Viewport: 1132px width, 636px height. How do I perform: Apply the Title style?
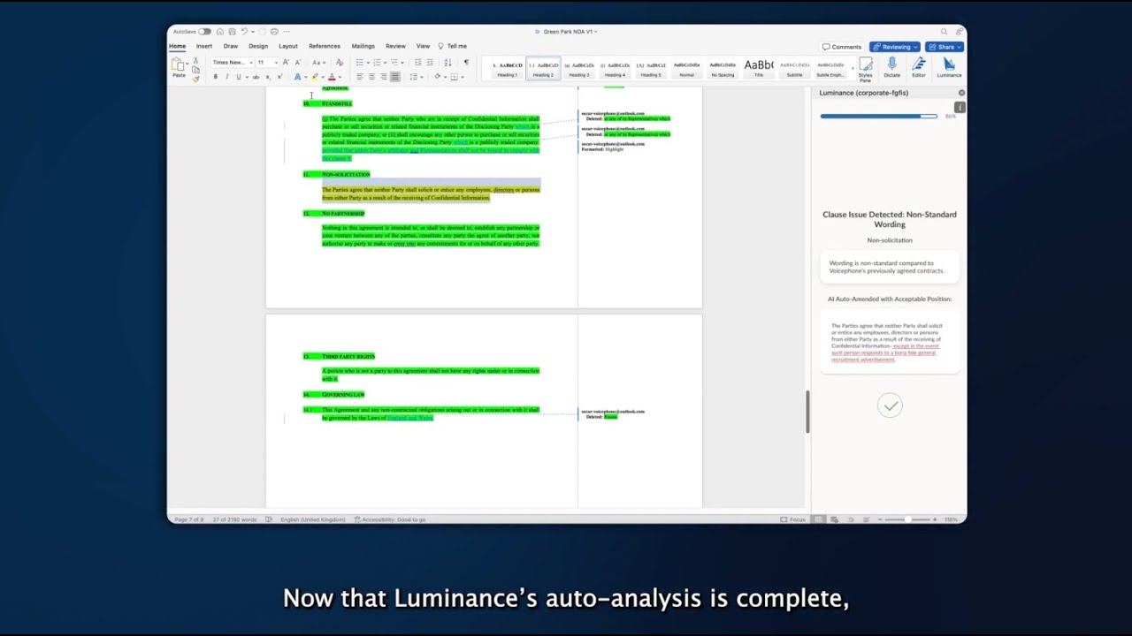point(758,69)
